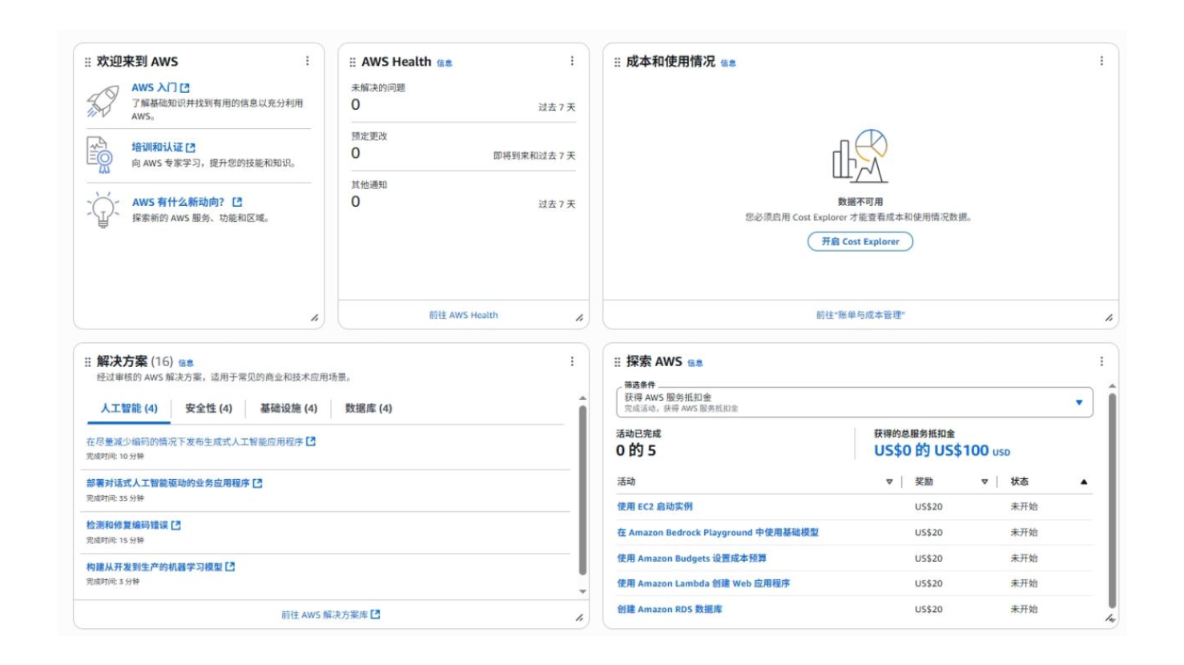Open the AWS Health widget three-dot menu

[x=572, y=61]
